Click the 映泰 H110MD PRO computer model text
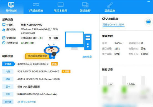Viewport: 153px width, 107px height. click(x=32, y=25)
